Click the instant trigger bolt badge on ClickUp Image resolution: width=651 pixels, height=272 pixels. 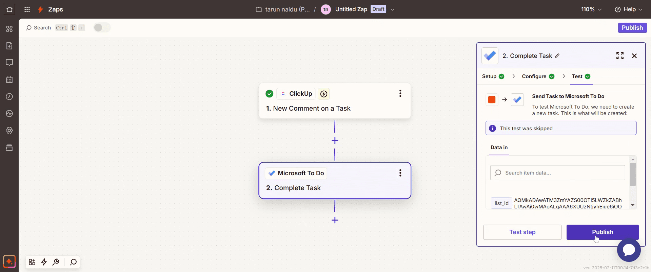(x=324, y=94)
